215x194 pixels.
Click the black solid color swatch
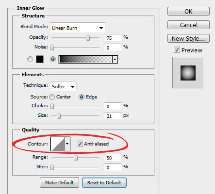point(40,59)
